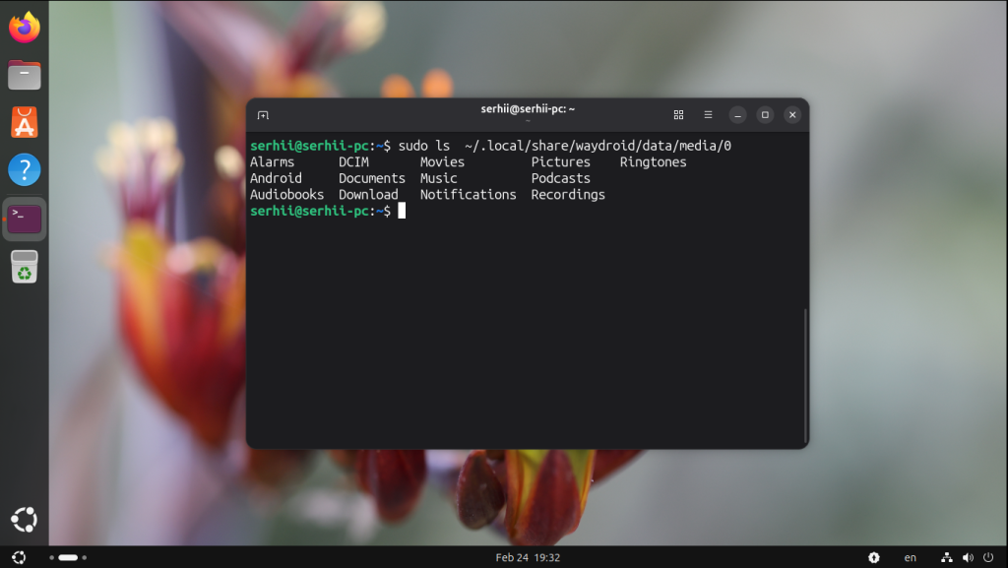1008x568 pixels.
Task: Click the Ubuntu logo in bottom panel
Action: [x=19, y=557]
